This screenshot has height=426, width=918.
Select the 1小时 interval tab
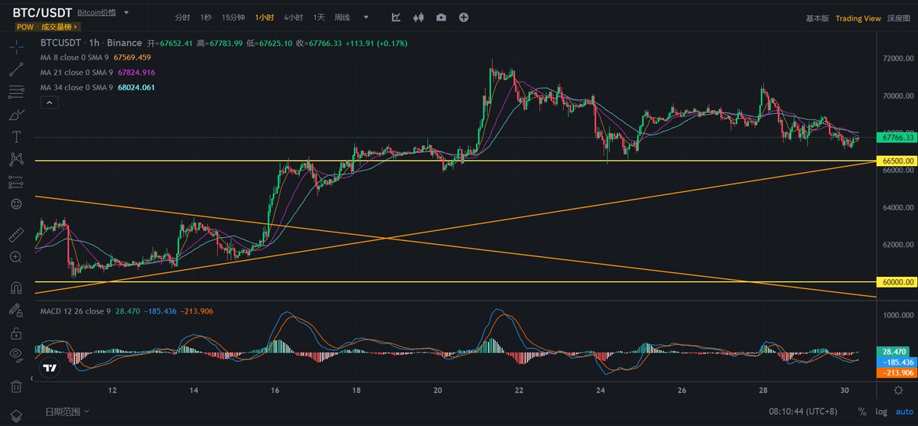pyautogui.click(x=265, y=17)
